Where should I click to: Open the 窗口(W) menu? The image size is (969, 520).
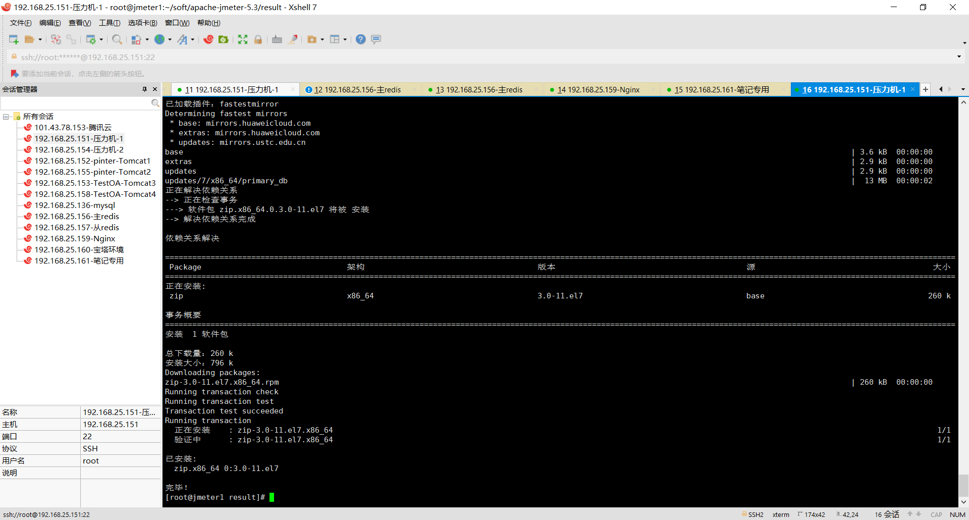click(x=177, y=23)
